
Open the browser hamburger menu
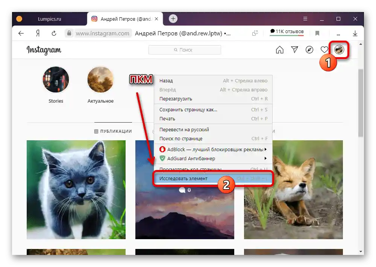click(x=305, y=19)
